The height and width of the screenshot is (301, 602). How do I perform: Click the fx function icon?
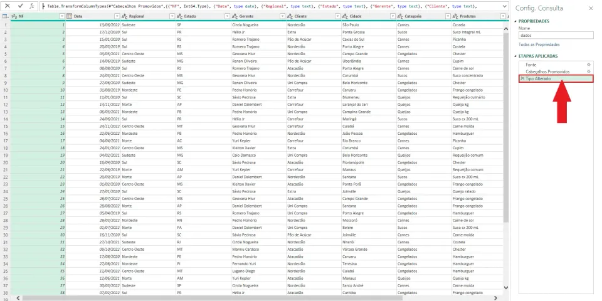point(32,6)
